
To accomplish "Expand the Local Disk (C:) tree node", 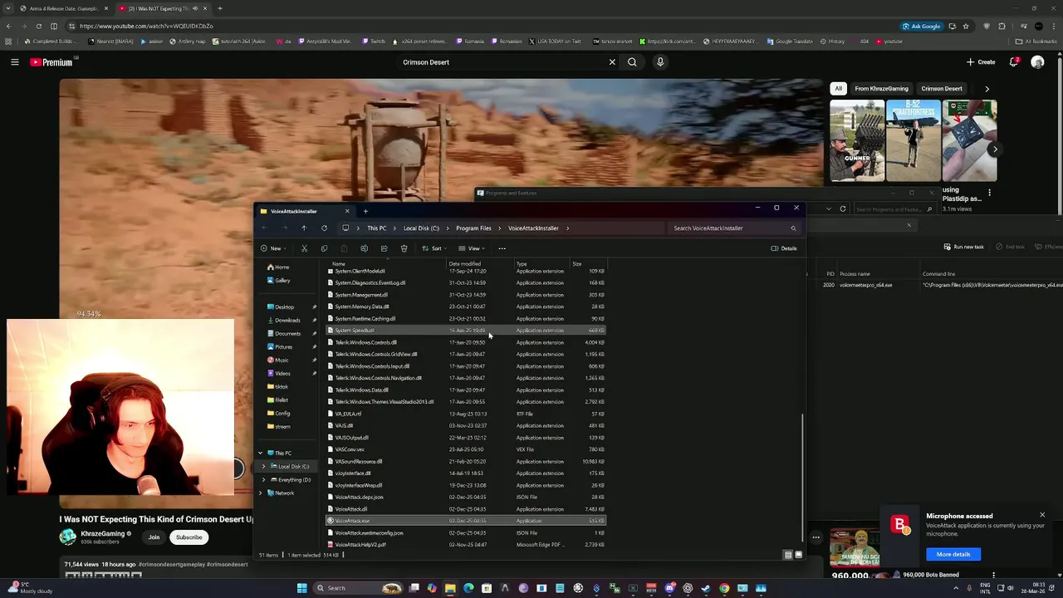I will [264, 467].
